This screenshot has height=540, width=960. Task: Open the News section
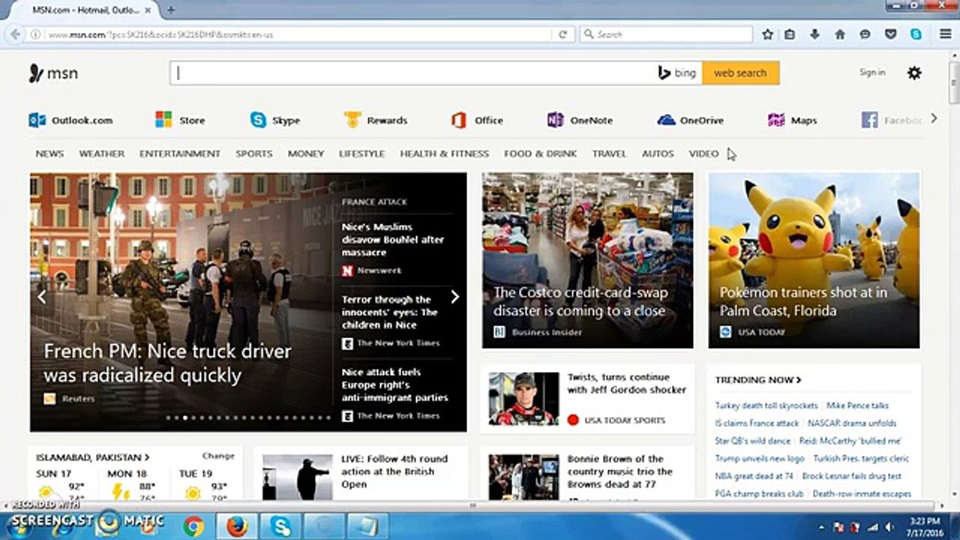tap(49, 153)
